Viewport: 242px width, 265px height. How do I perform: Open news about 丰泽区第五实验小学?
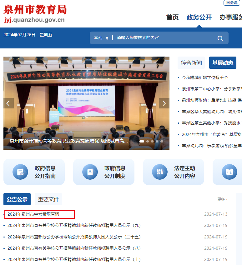click(212, 123)
